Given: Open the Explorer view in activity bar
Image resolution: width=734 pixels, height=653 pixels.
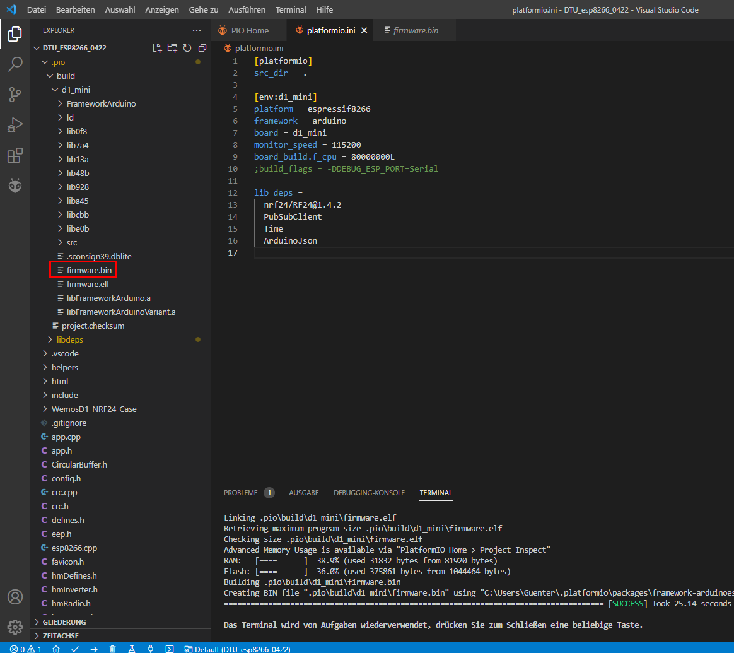Looking at the screenshot, I should tap(15, 33).
